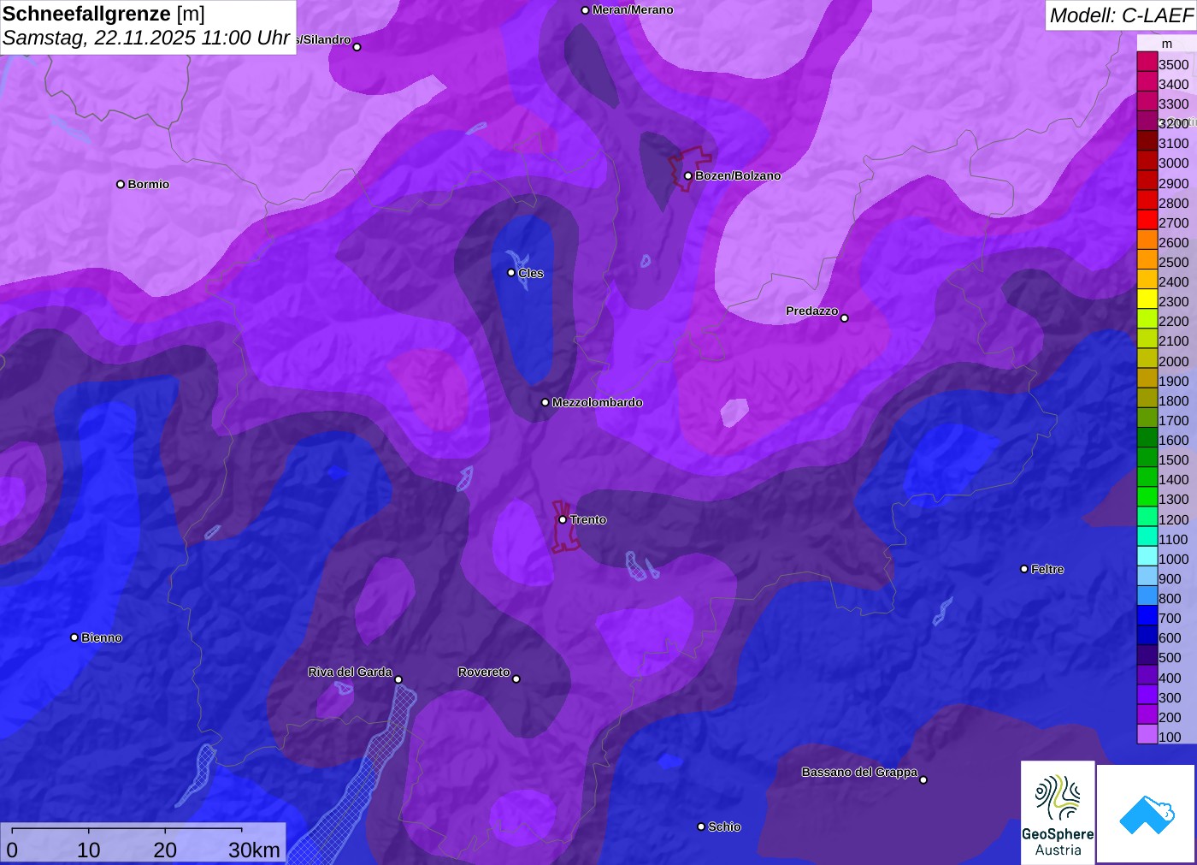Click the Bormio city marker dot
The height and width of the screenshot is (865, 1197).
click(x=121, y=184)
